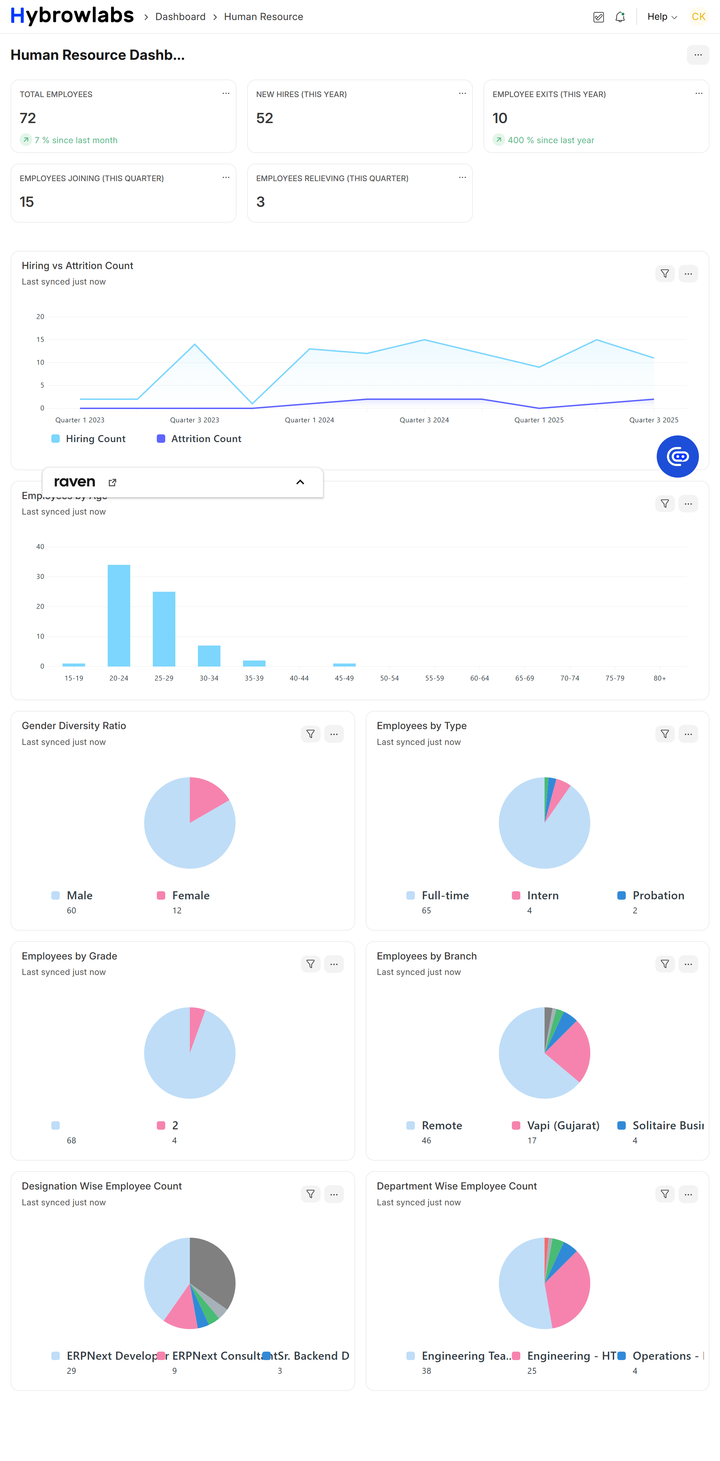
Task: Open the CK user avatar menu
Action: 699,17
